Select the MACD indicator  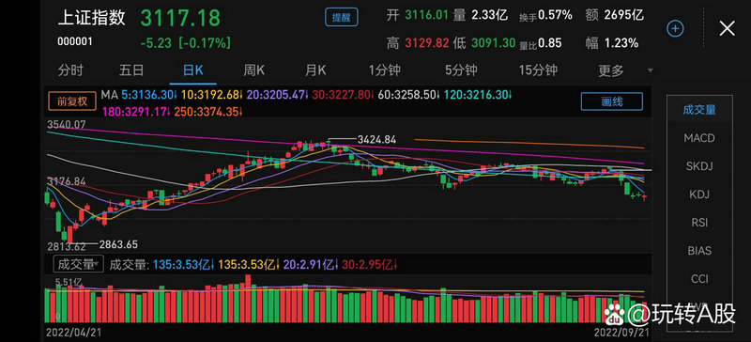[699, 138]
